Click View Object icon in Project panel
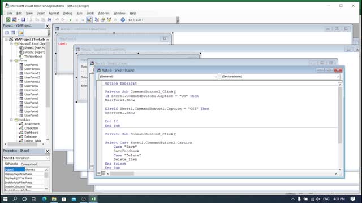362x203 pixels. coord(13,33)
